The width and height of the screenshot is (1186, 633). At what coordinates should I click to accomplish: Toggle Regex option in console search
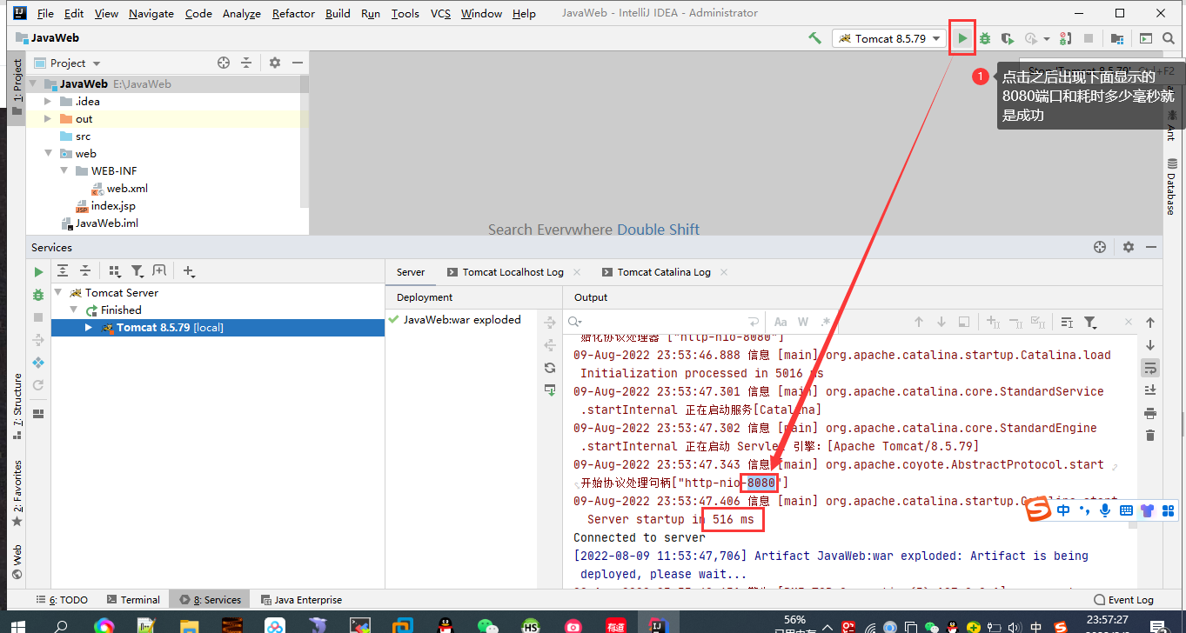coord(824,322)
